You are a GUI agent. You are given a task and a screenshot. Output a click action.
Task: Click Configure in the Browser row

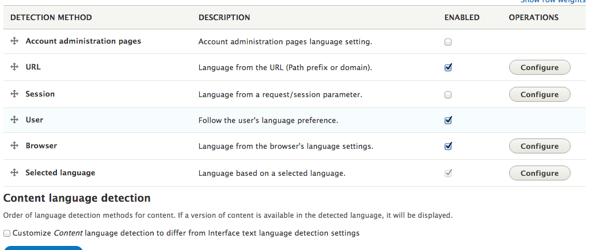540,146
